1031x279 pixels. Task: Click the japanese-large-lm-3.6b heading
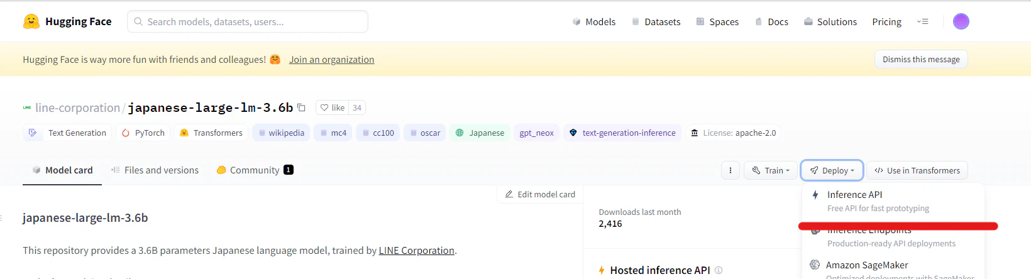(85, 218)
